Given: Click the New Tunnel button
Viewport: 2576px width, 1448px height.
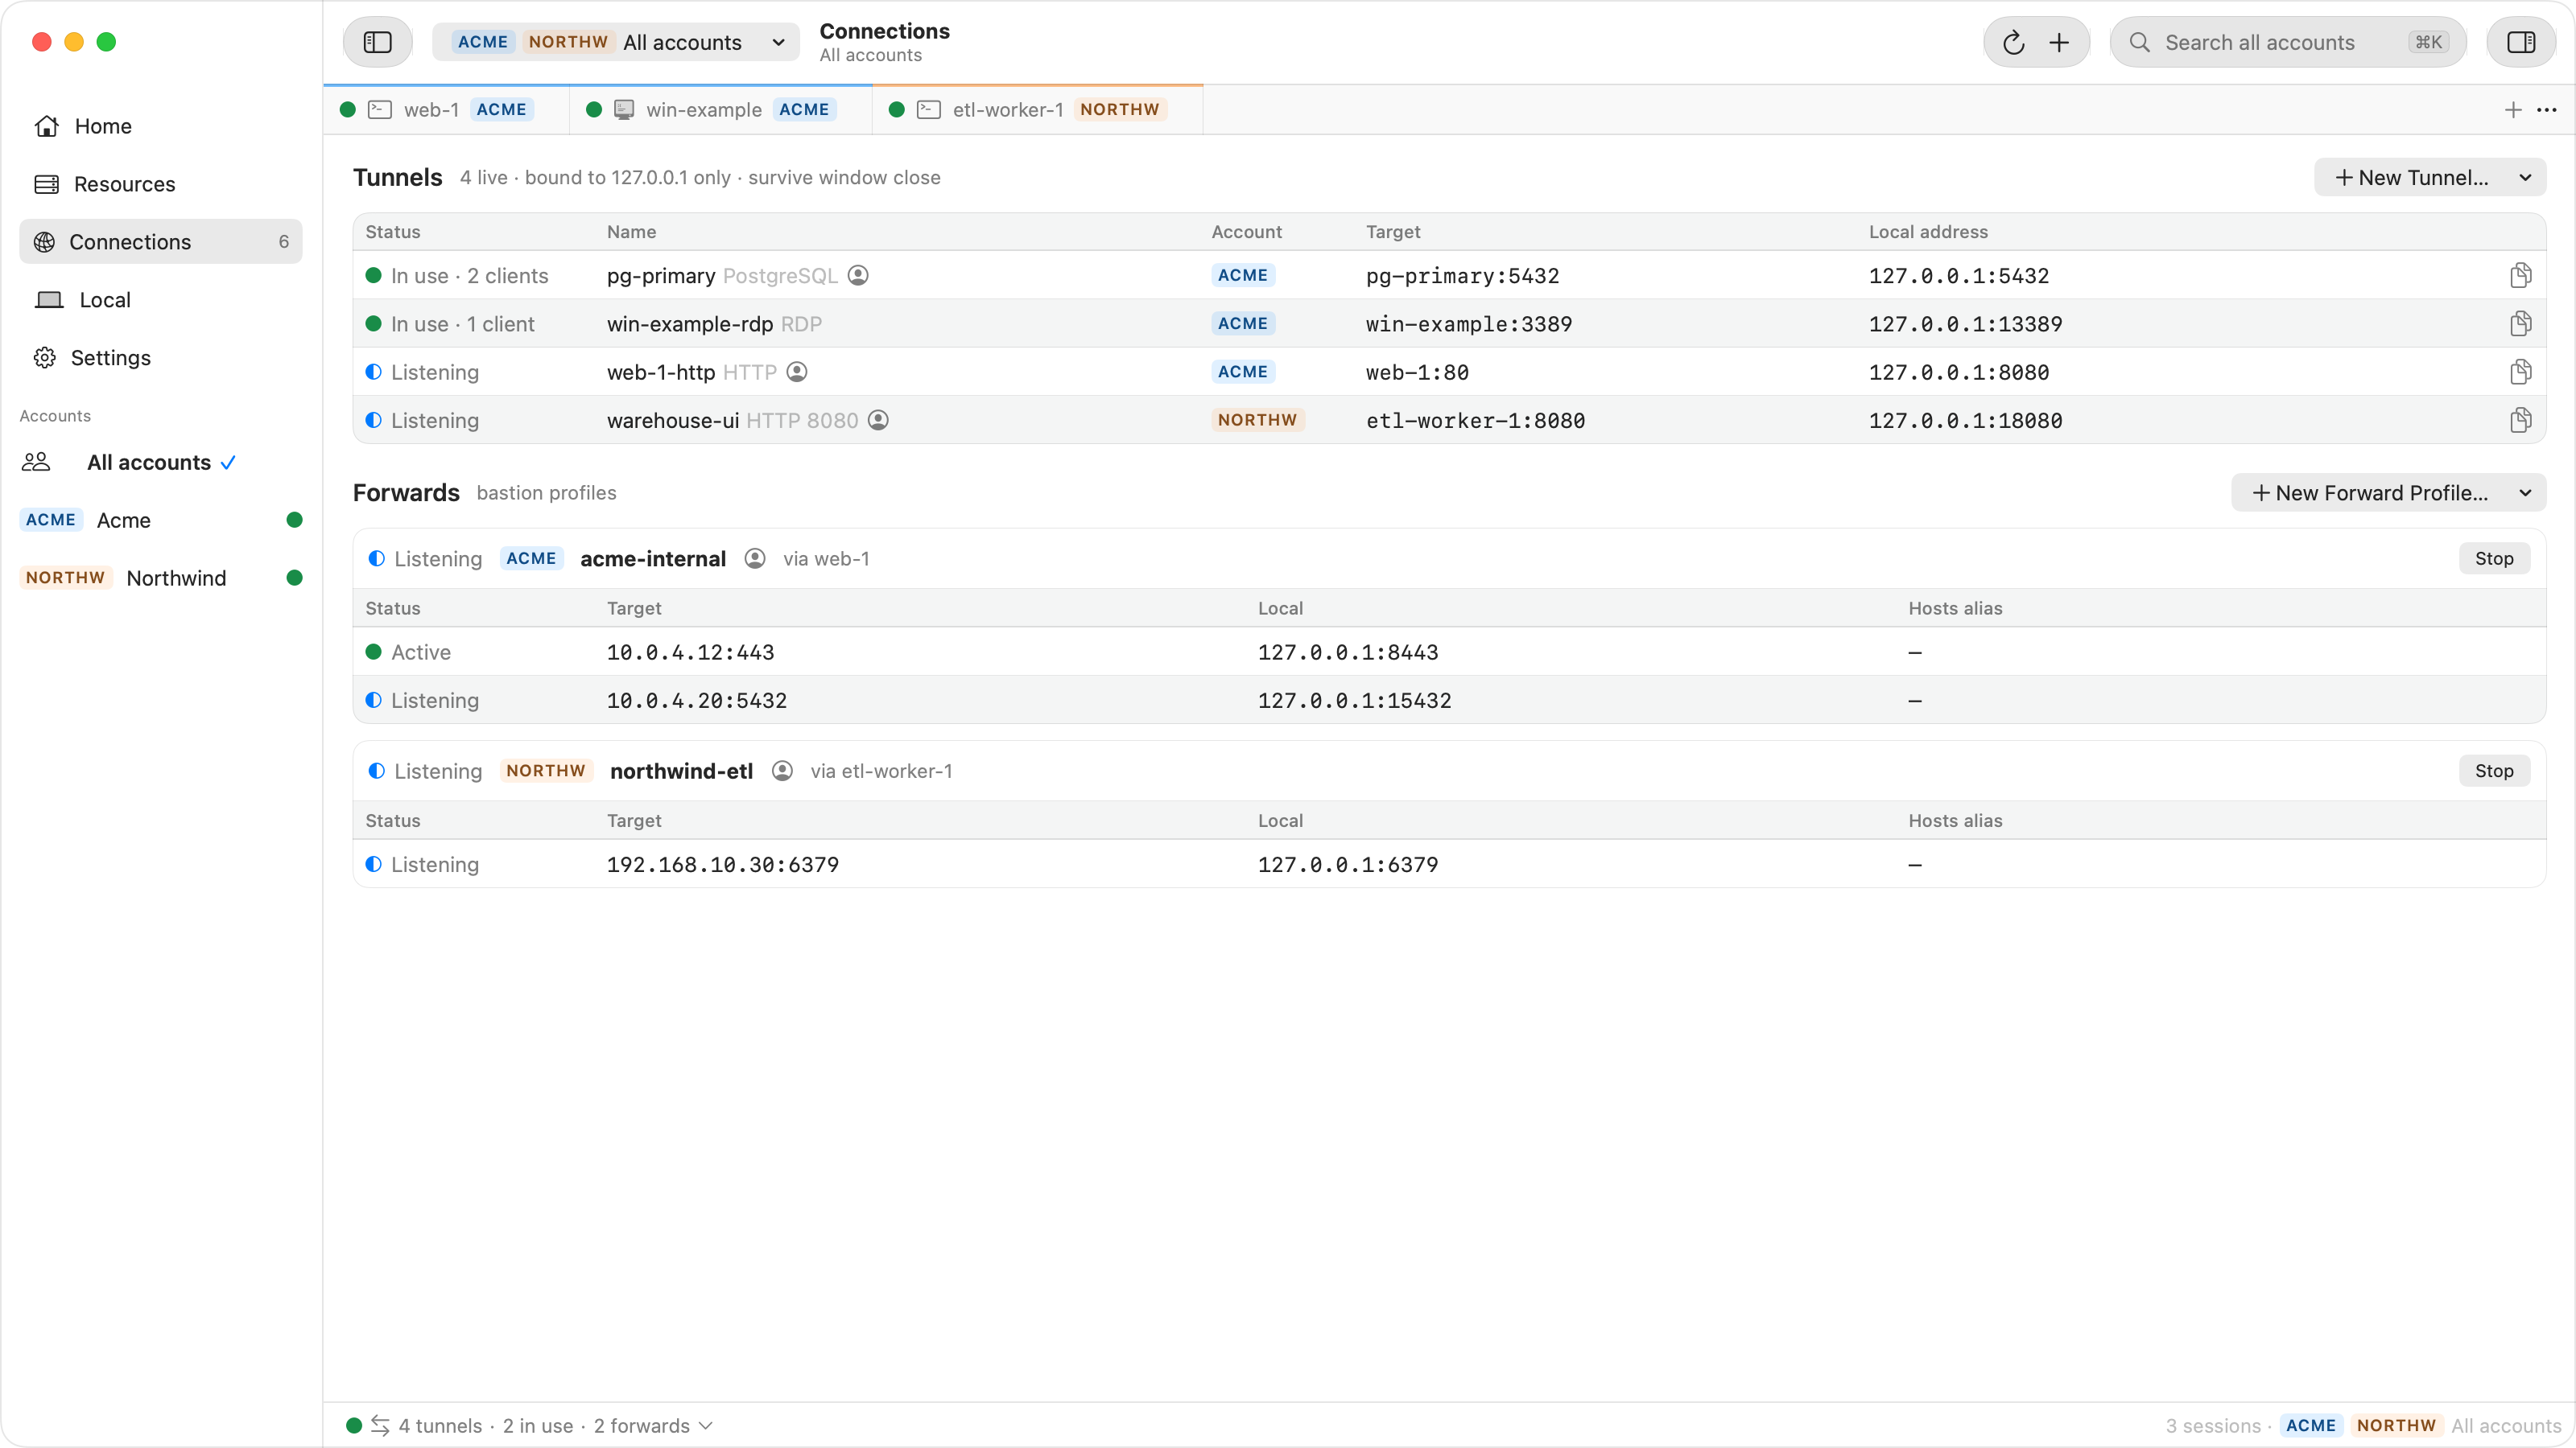Looking at the screenshot, I should (x=2410, y=178).
